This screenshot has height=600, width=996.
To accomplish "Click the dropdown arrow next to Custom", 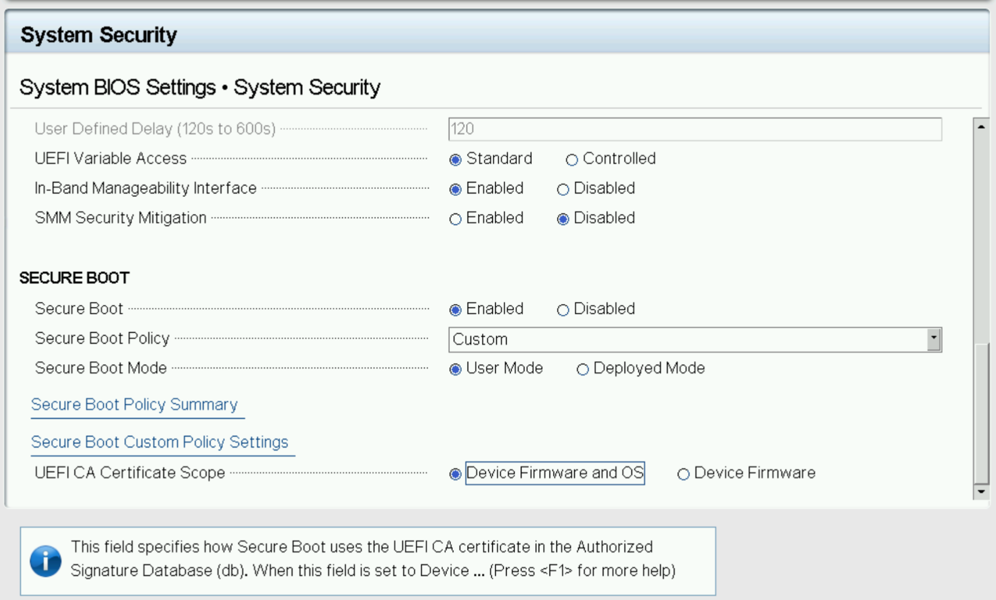I will 934,340.
